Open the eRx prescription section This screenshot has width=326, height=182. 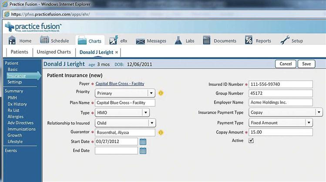(118, 41)
